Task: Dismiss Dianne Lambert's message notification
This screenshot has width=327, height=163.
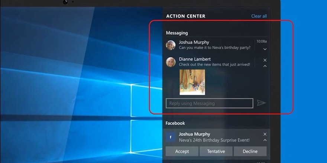Action: click(265, 60)
